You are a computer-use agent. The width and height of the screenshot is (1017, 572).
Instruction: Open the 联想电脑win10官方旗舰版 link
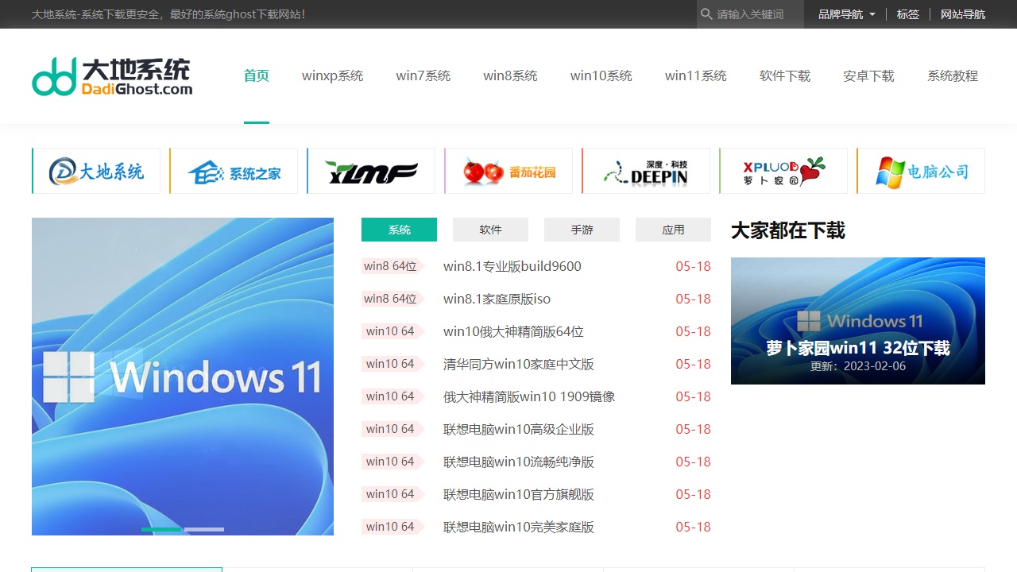coord(518,494)
